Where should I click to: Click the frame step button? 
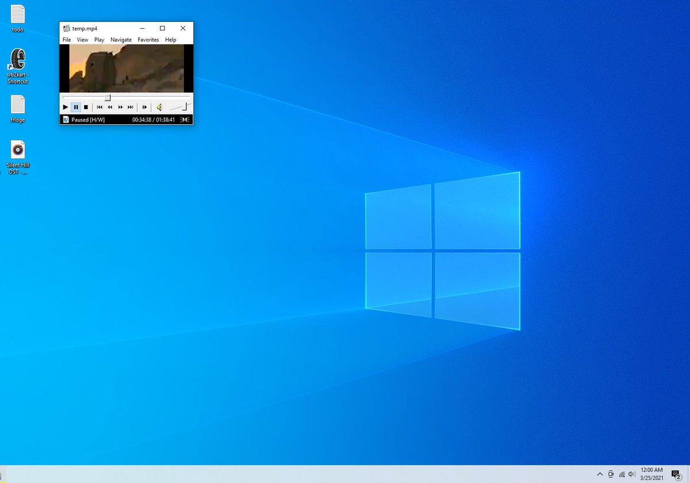[144, 107]
